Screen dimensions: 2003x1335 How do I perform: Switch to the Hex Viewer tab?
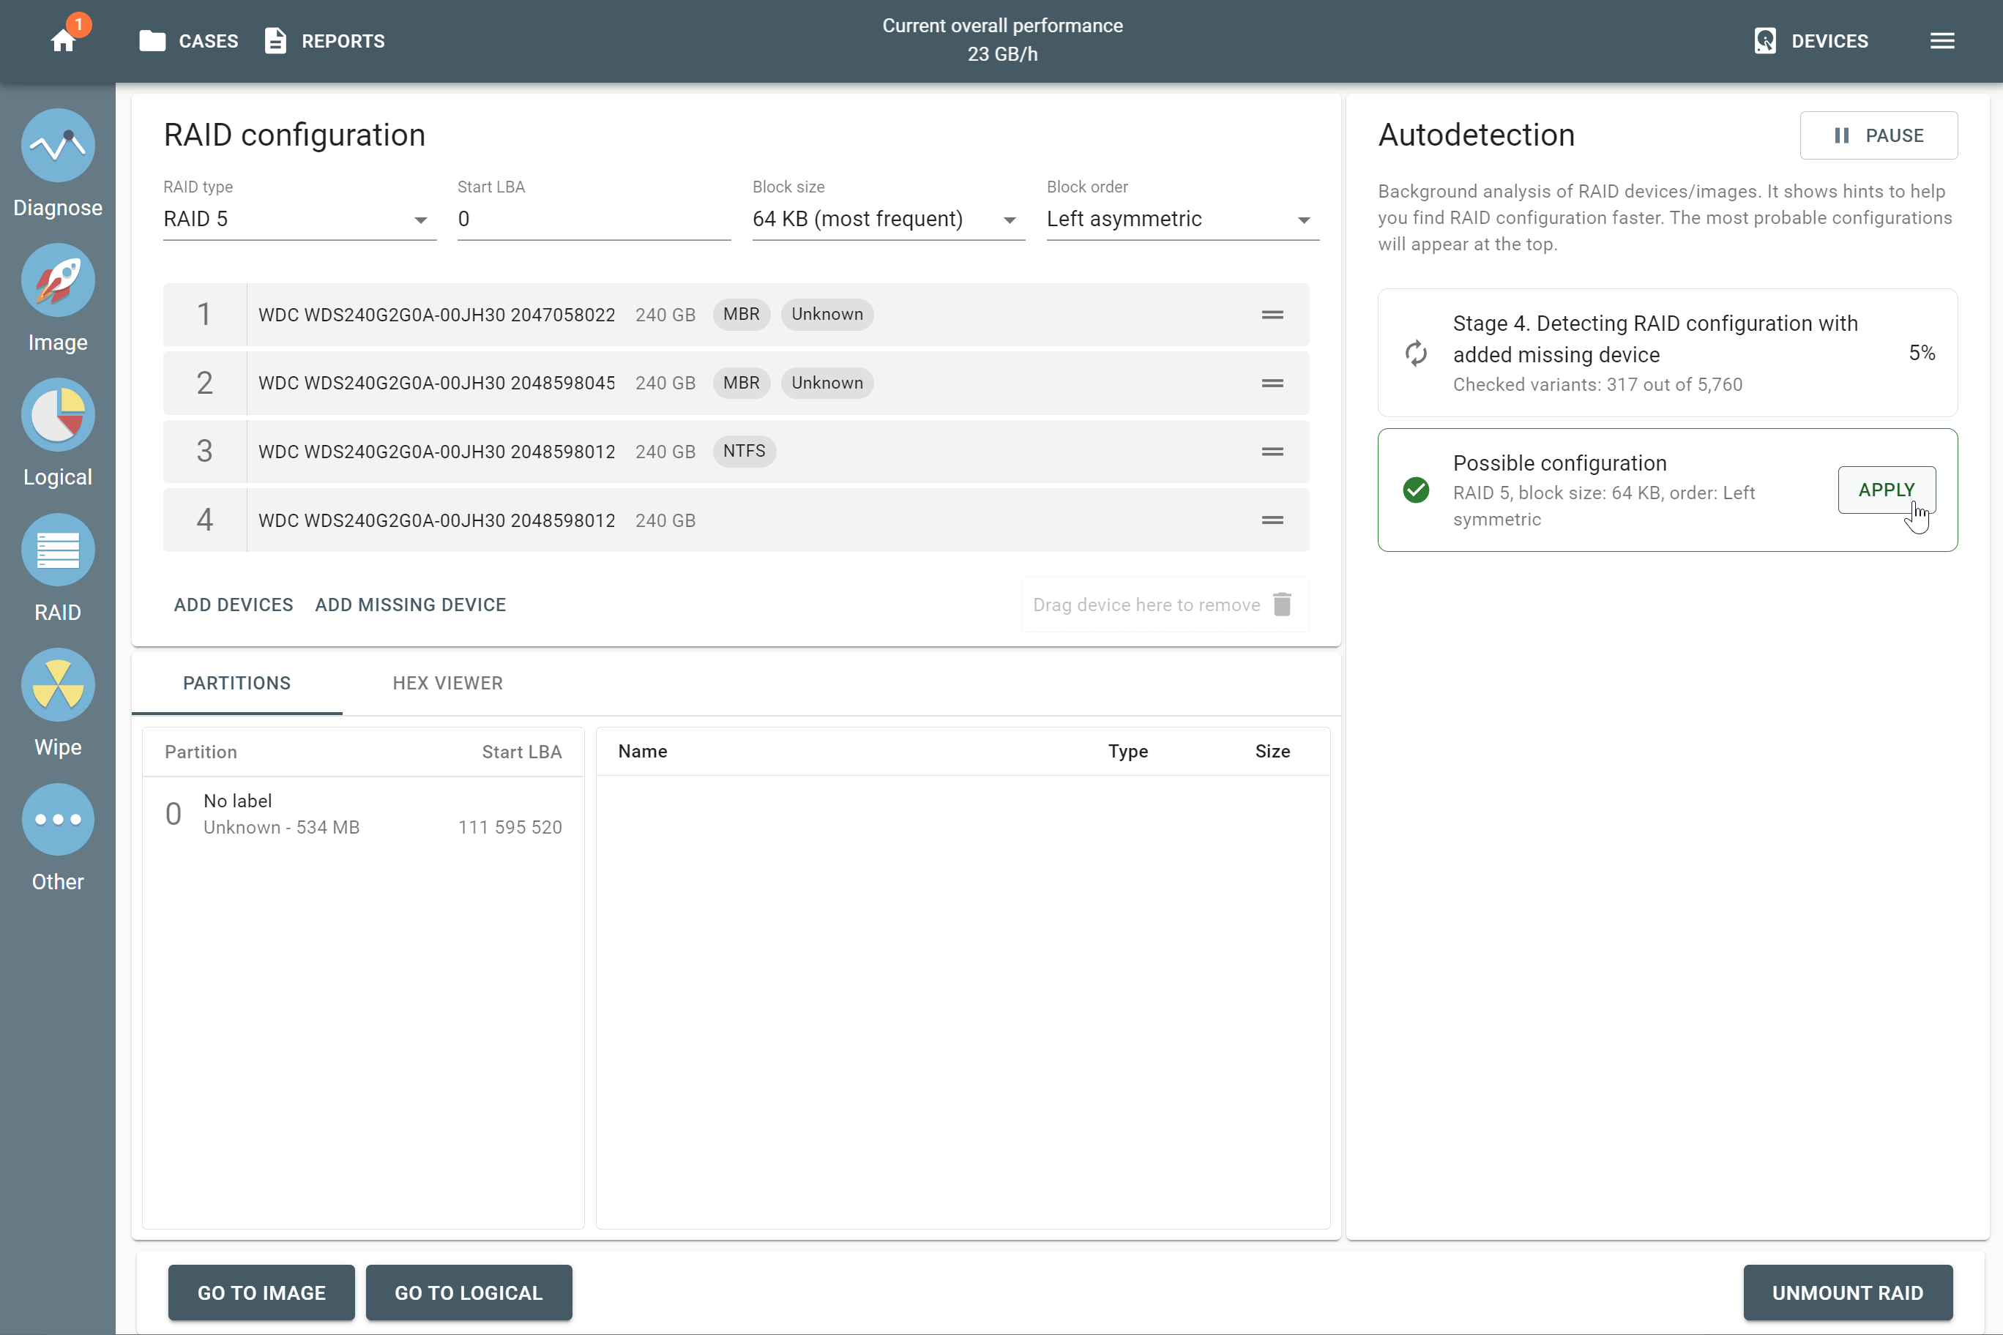point(447,683)
